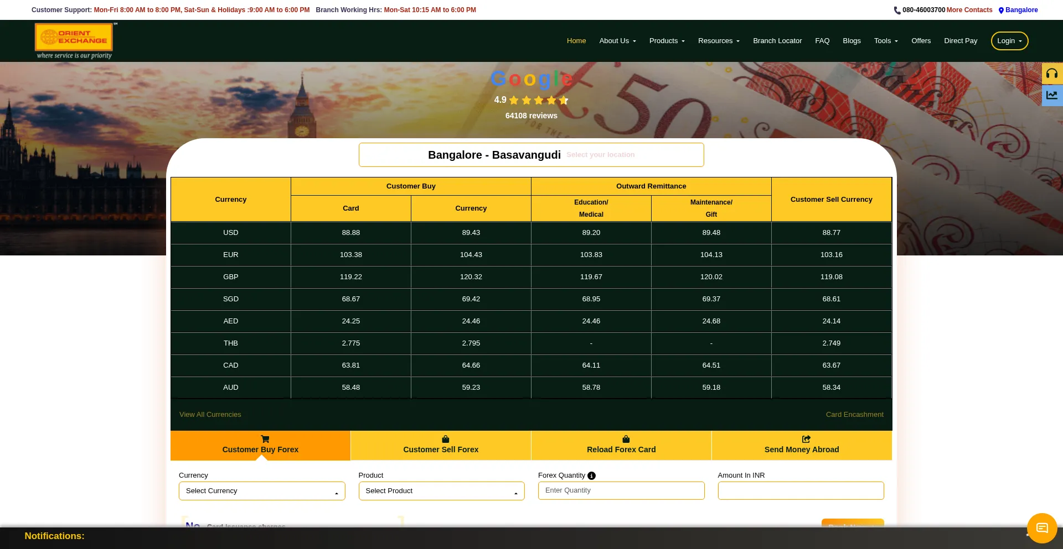Expand the Tools menu
Viewport: 1063px width, 549px height.
pos(885,41)
